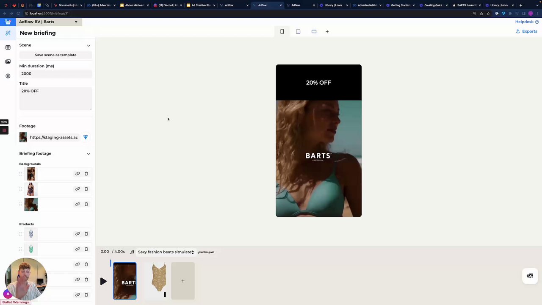Delete the first product footage item
542x305 pixels.
coord(86,234)
